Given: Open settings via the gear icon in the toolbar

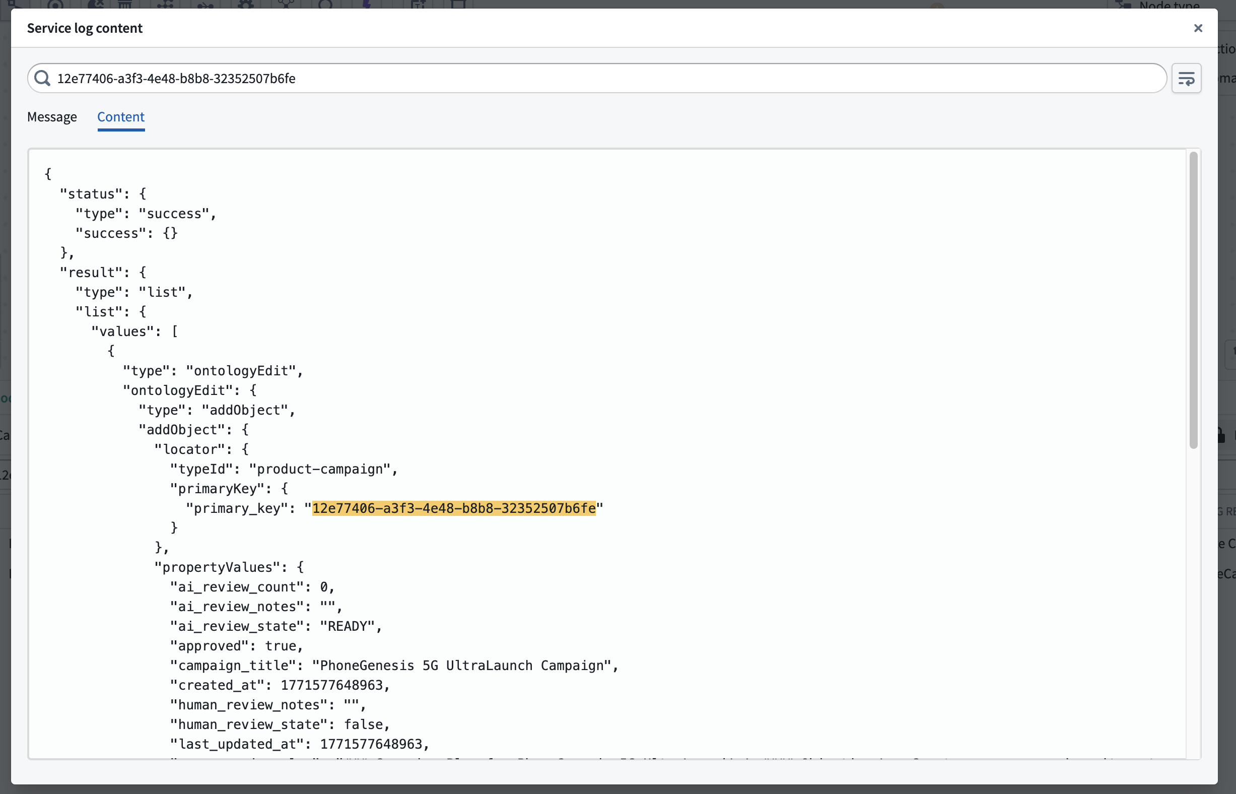Looking at the screenshot, I should 246,4.
